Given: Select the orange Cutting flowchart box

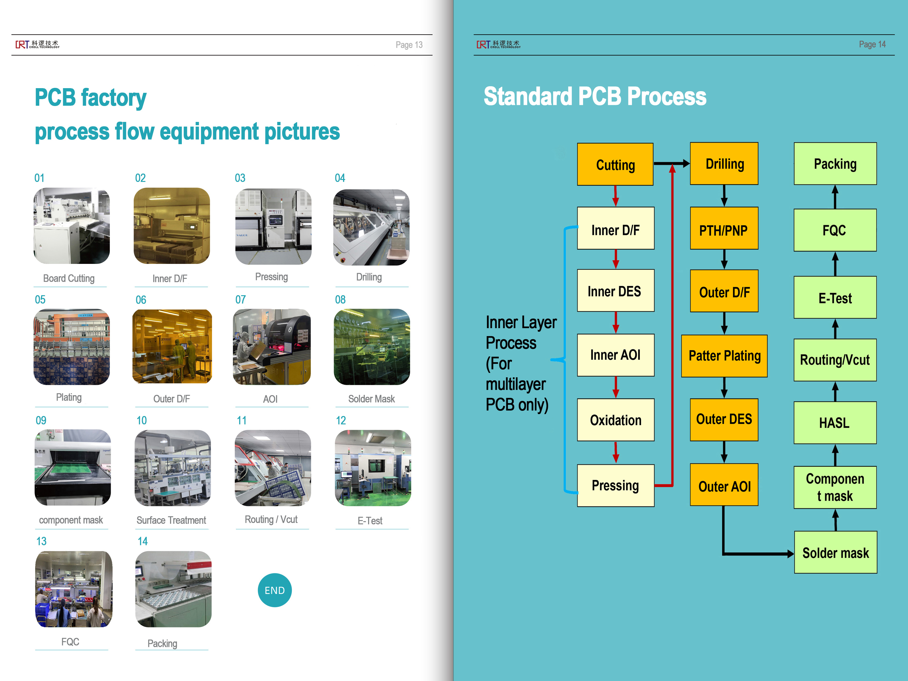Looking at the screenshot, I should tap(615, 164).
